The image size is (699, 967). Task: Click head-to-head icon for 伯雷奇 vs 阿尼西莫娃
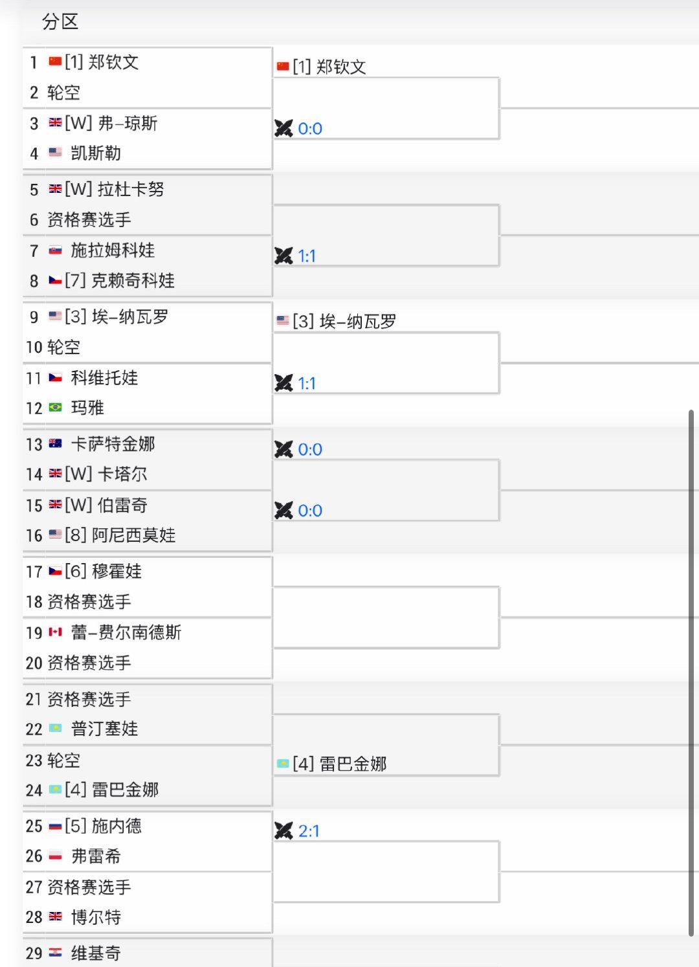pos(283,510)
